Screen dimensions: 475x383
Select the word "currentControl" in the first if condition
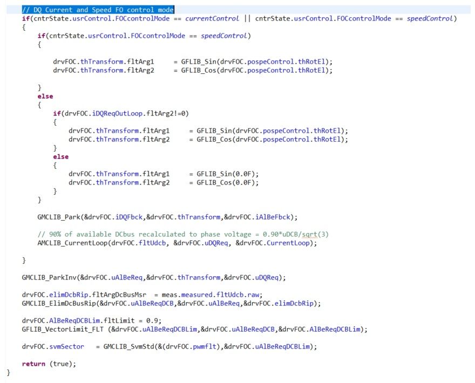pos(212,18)
